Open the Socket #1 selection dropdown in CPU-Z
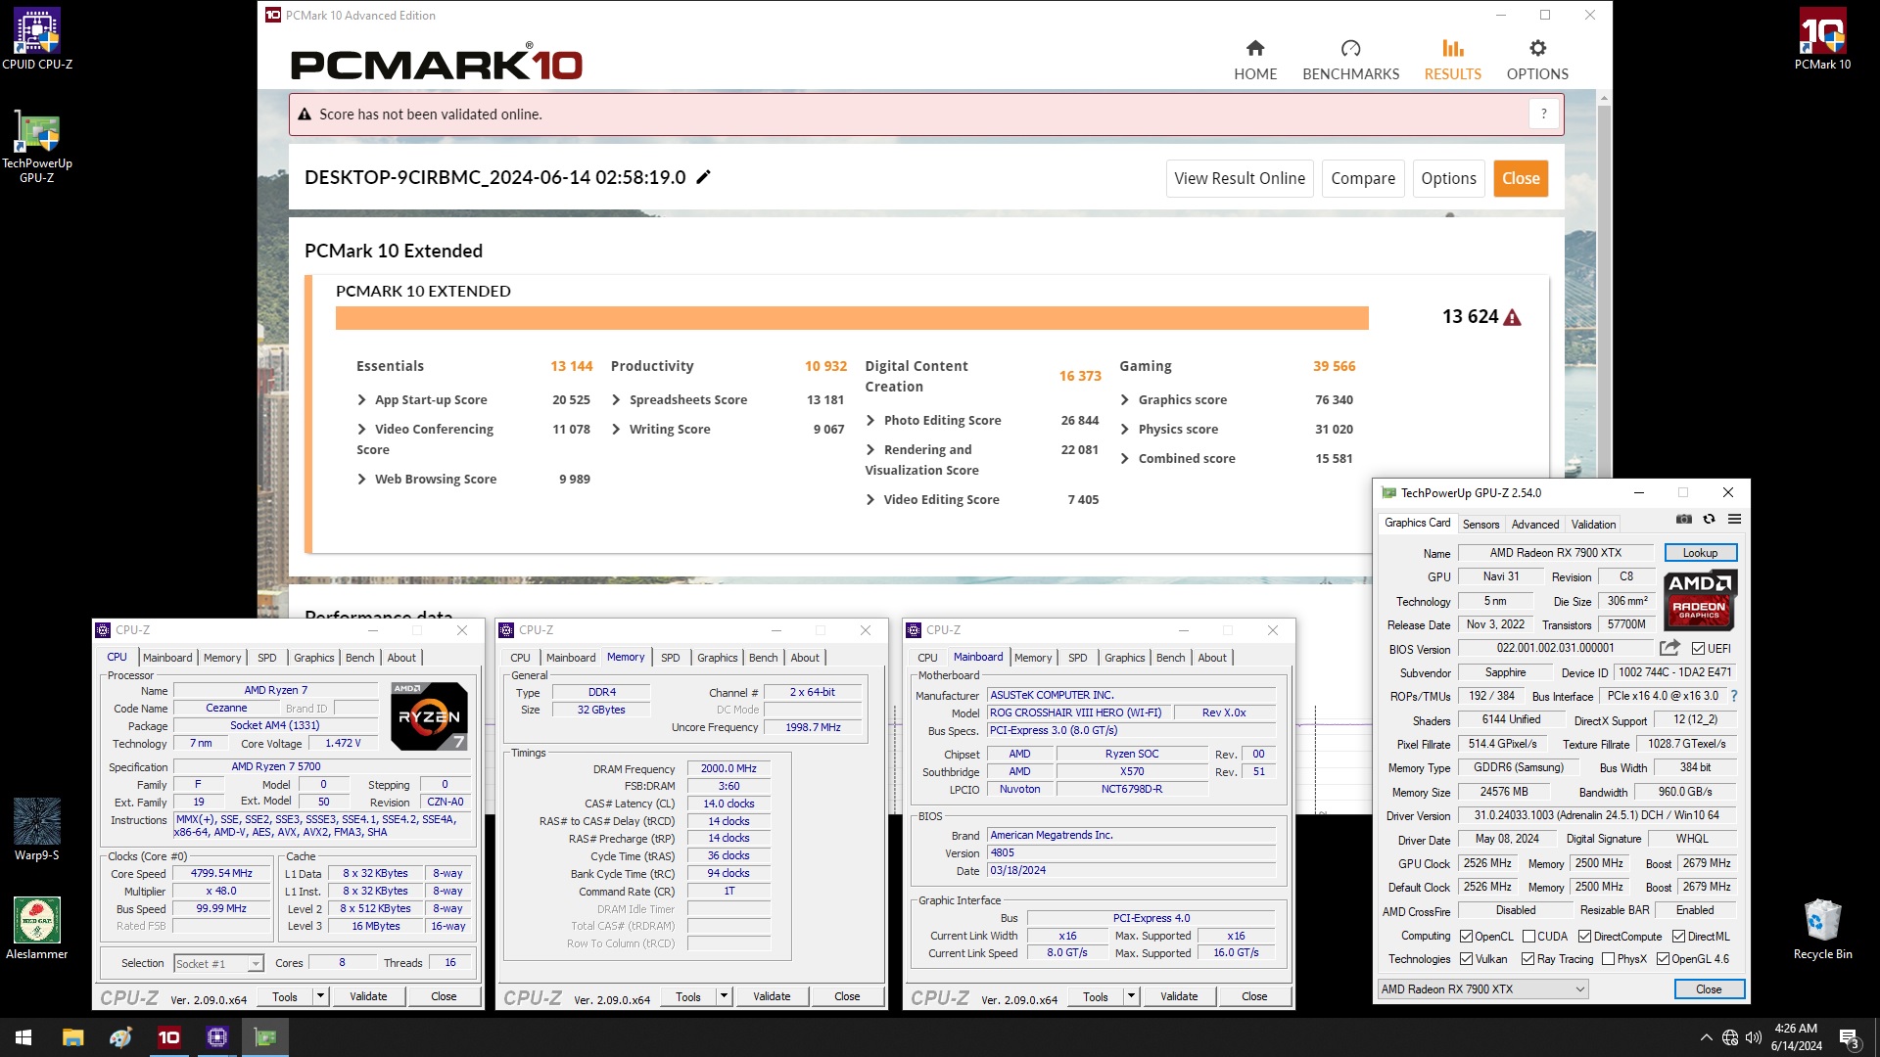The height and width of the screenshot is (1057, 1880). click(x=218, y=964)
